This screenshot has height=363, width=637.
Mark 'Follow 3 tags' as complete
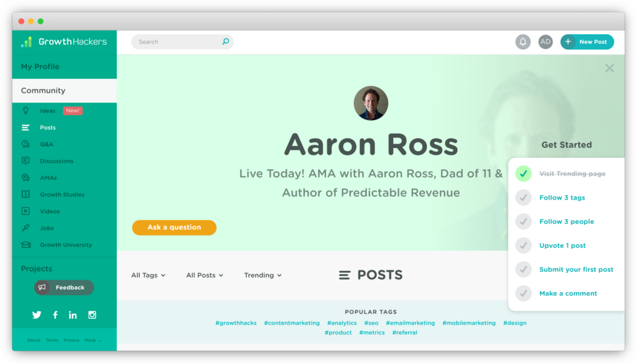(x=523, y=197)
